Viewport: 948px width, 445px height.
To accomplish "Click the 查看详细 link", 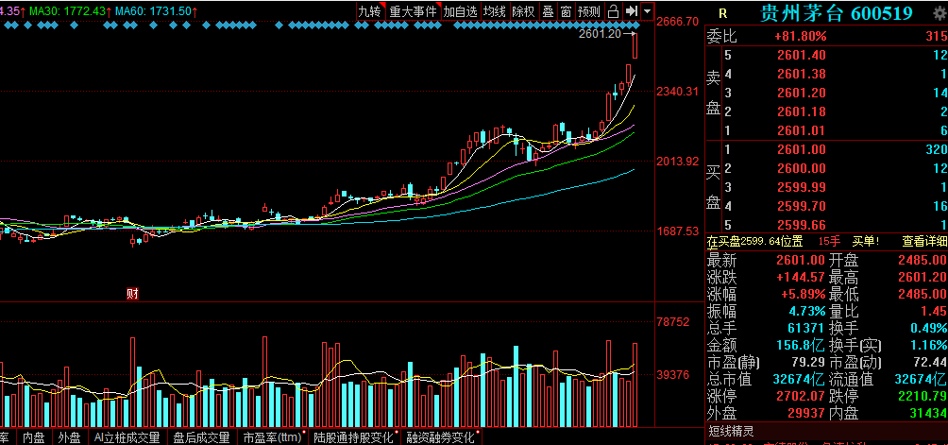I will click(x=924, y=241).
